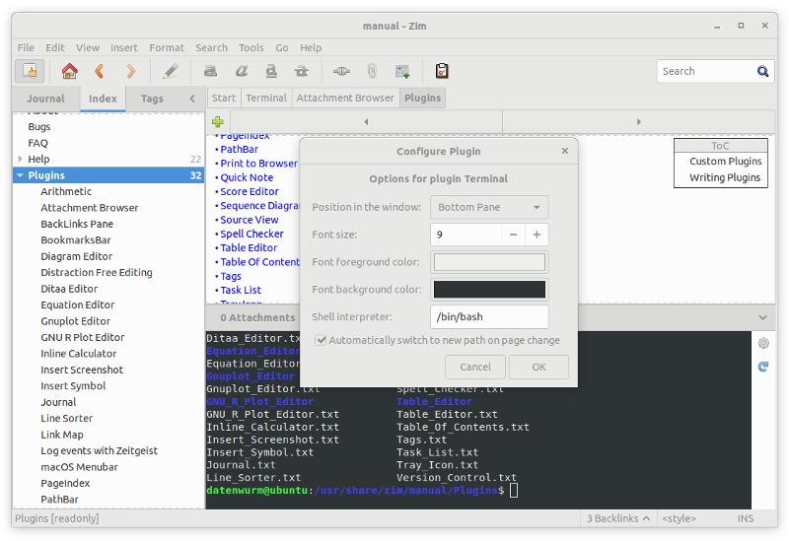Open the Position in window dropdown

tap(489, 207)
